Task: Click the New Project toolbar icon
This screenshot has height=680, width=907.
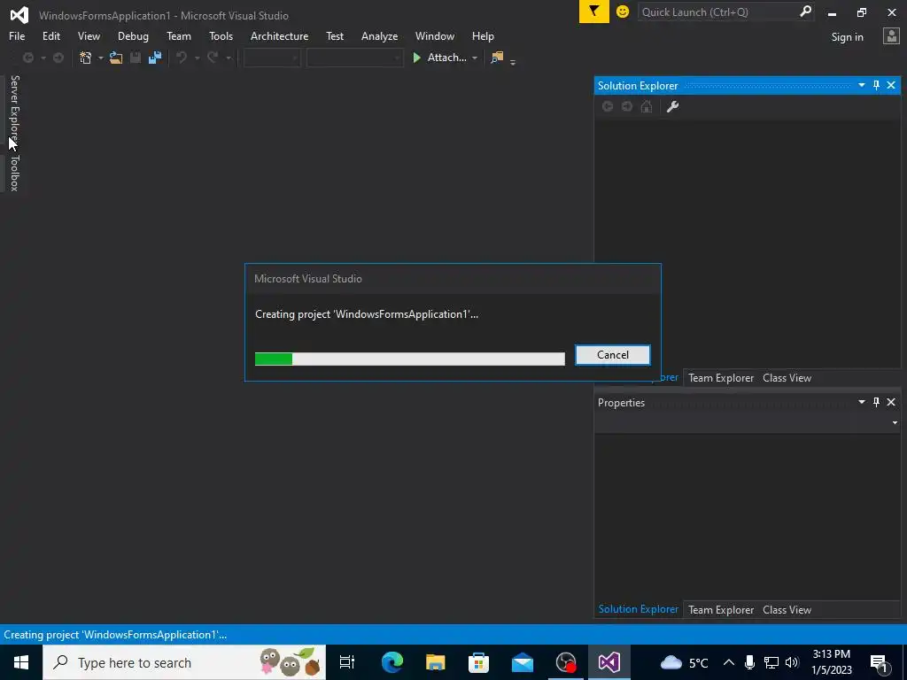Action: 86,58
